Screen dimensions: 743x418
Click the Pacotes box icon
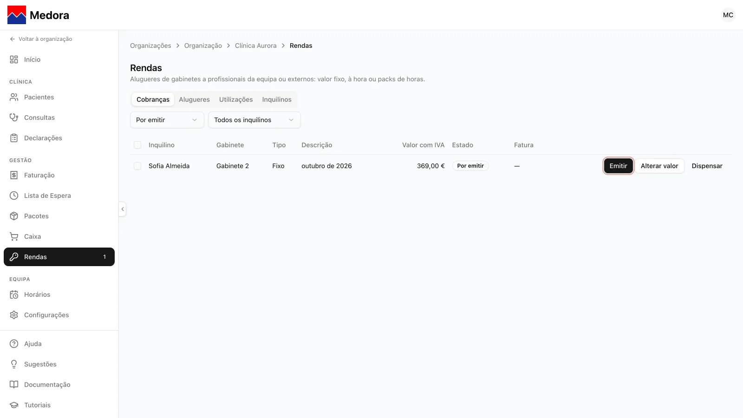coord(14,216)
